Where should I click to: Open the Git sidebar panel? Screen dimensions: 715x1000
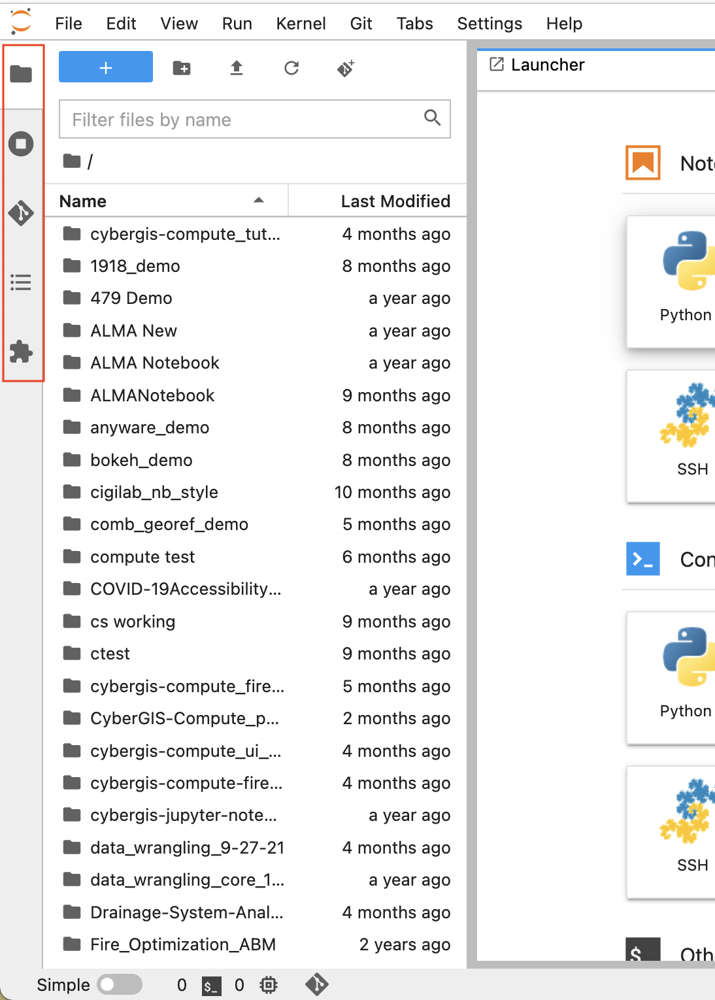[22, 214]
